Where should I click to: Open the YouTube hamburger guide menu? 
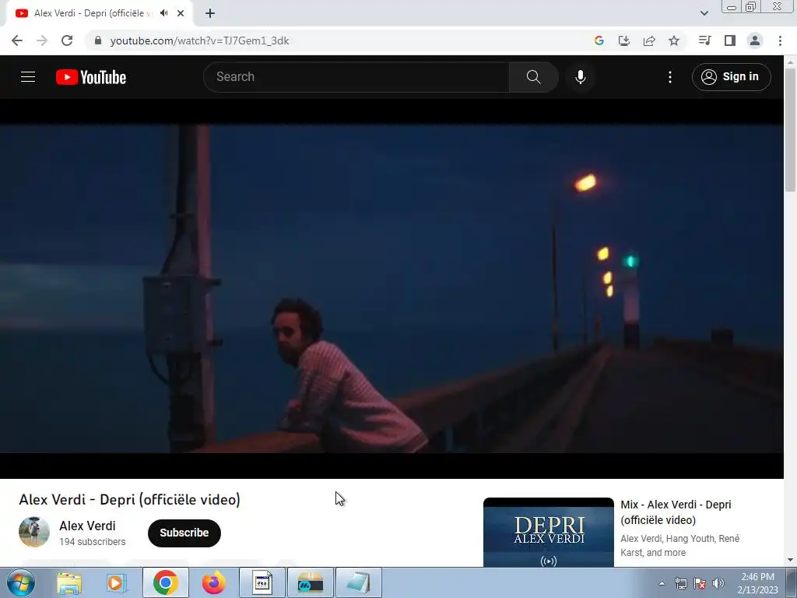pos(28,77)
